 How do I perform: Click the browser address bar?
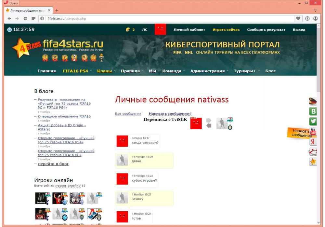(x=162, y=18)
